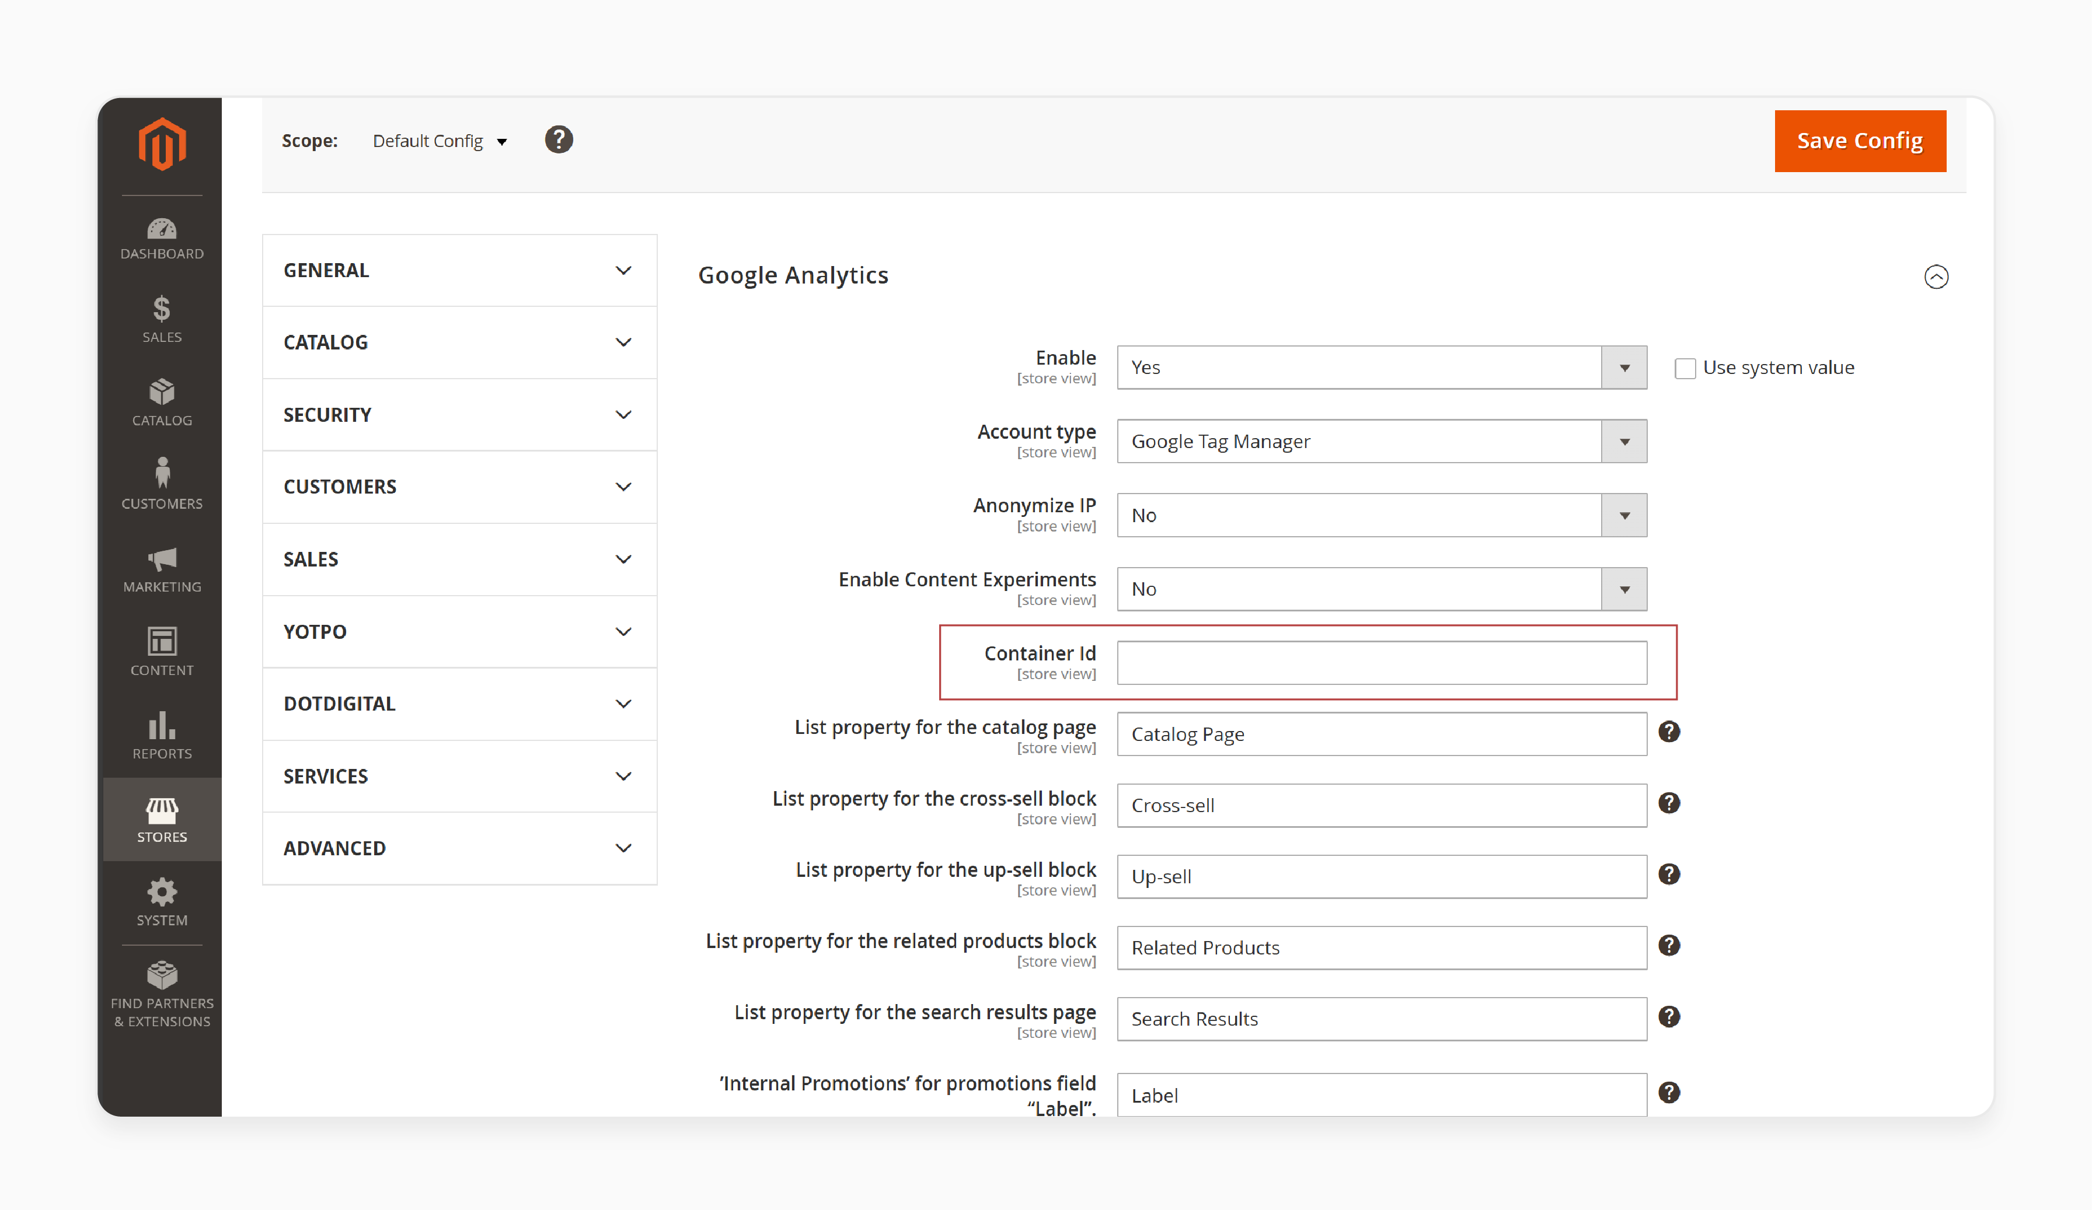Collapse the Google Analytics section

point(1936,277)
